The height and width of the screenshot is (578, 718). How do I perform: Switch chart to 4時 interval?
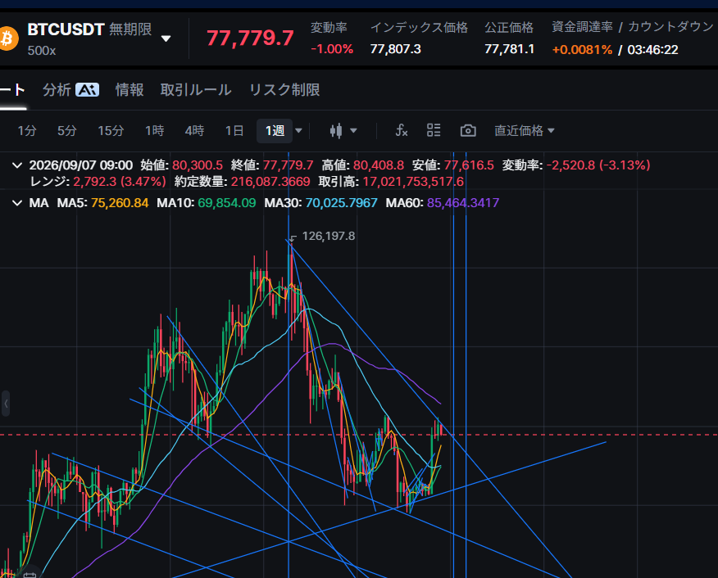coord(194,131)
